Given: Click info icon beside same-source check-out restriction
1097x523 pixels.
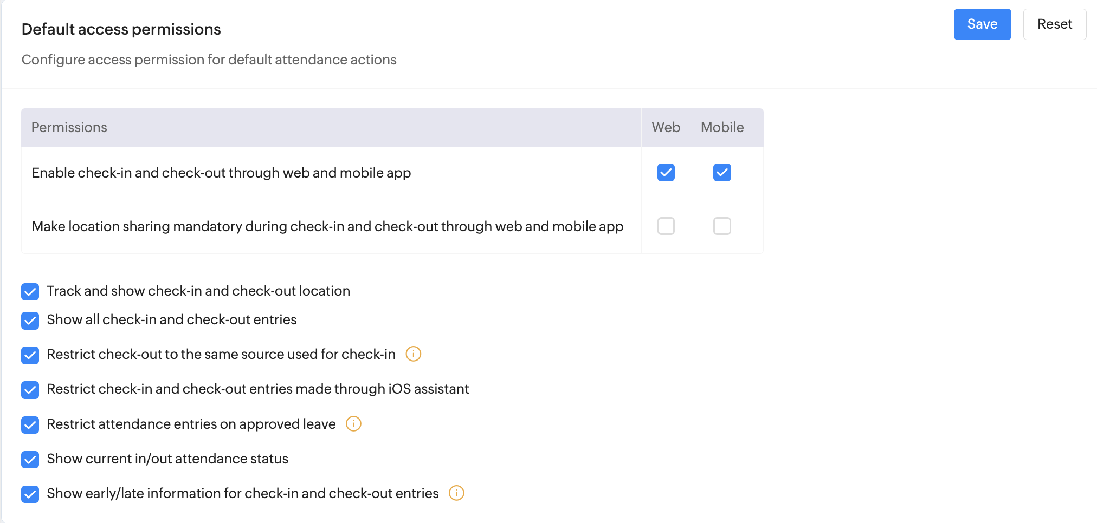Looking at the screenshot, I should pyautogui.click(x=414, y=354).
